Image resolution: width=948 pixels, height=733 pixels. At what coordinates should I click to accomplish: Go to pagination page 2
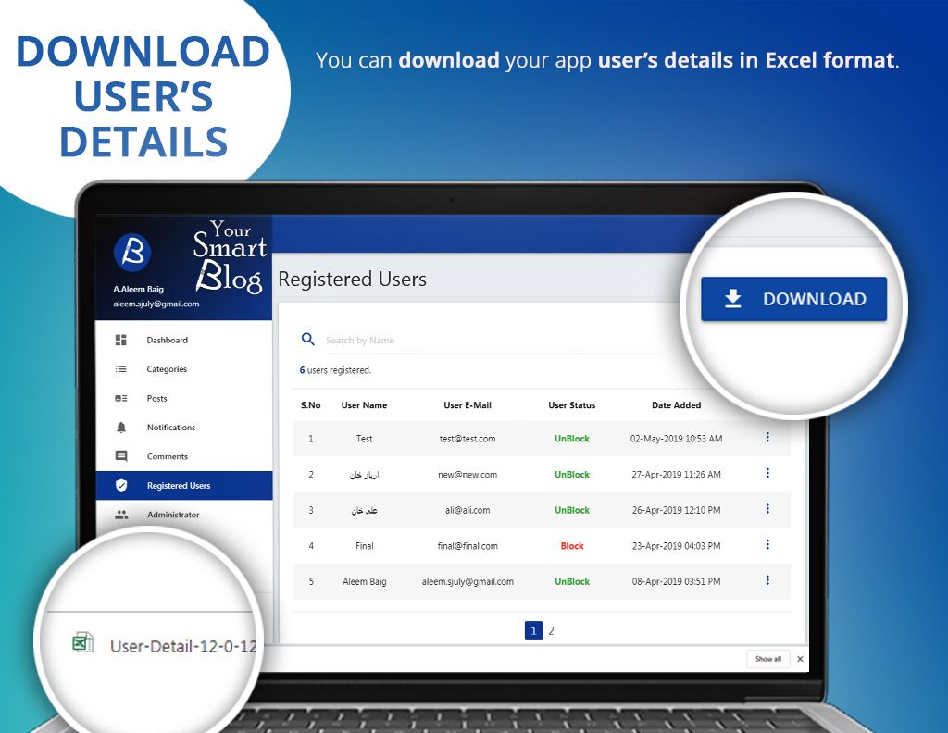pos(552,630)
